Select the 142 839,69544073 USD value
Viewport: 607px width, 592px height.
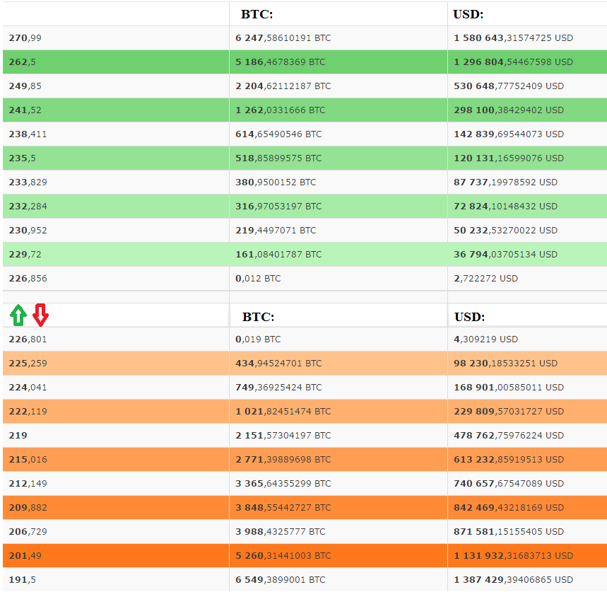click(x=509, y=134)
